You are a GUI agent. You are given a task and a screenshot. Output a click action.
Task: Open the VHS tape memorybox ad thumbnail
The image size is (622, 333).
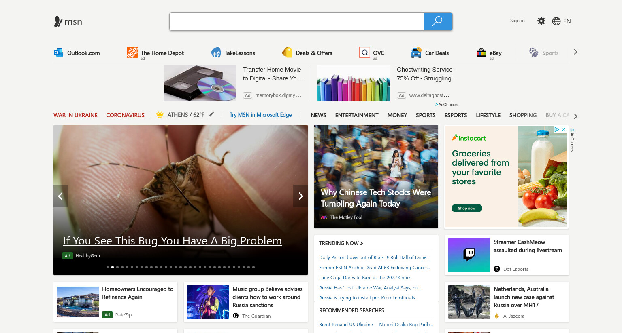200,83
